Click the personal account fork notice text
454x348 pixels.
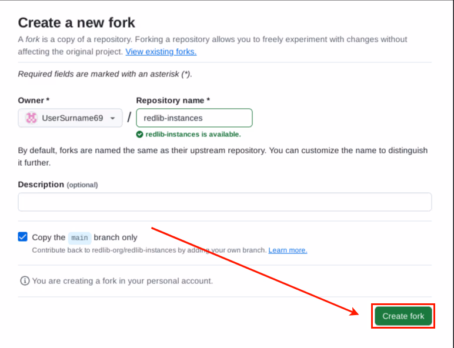point(122,281)
